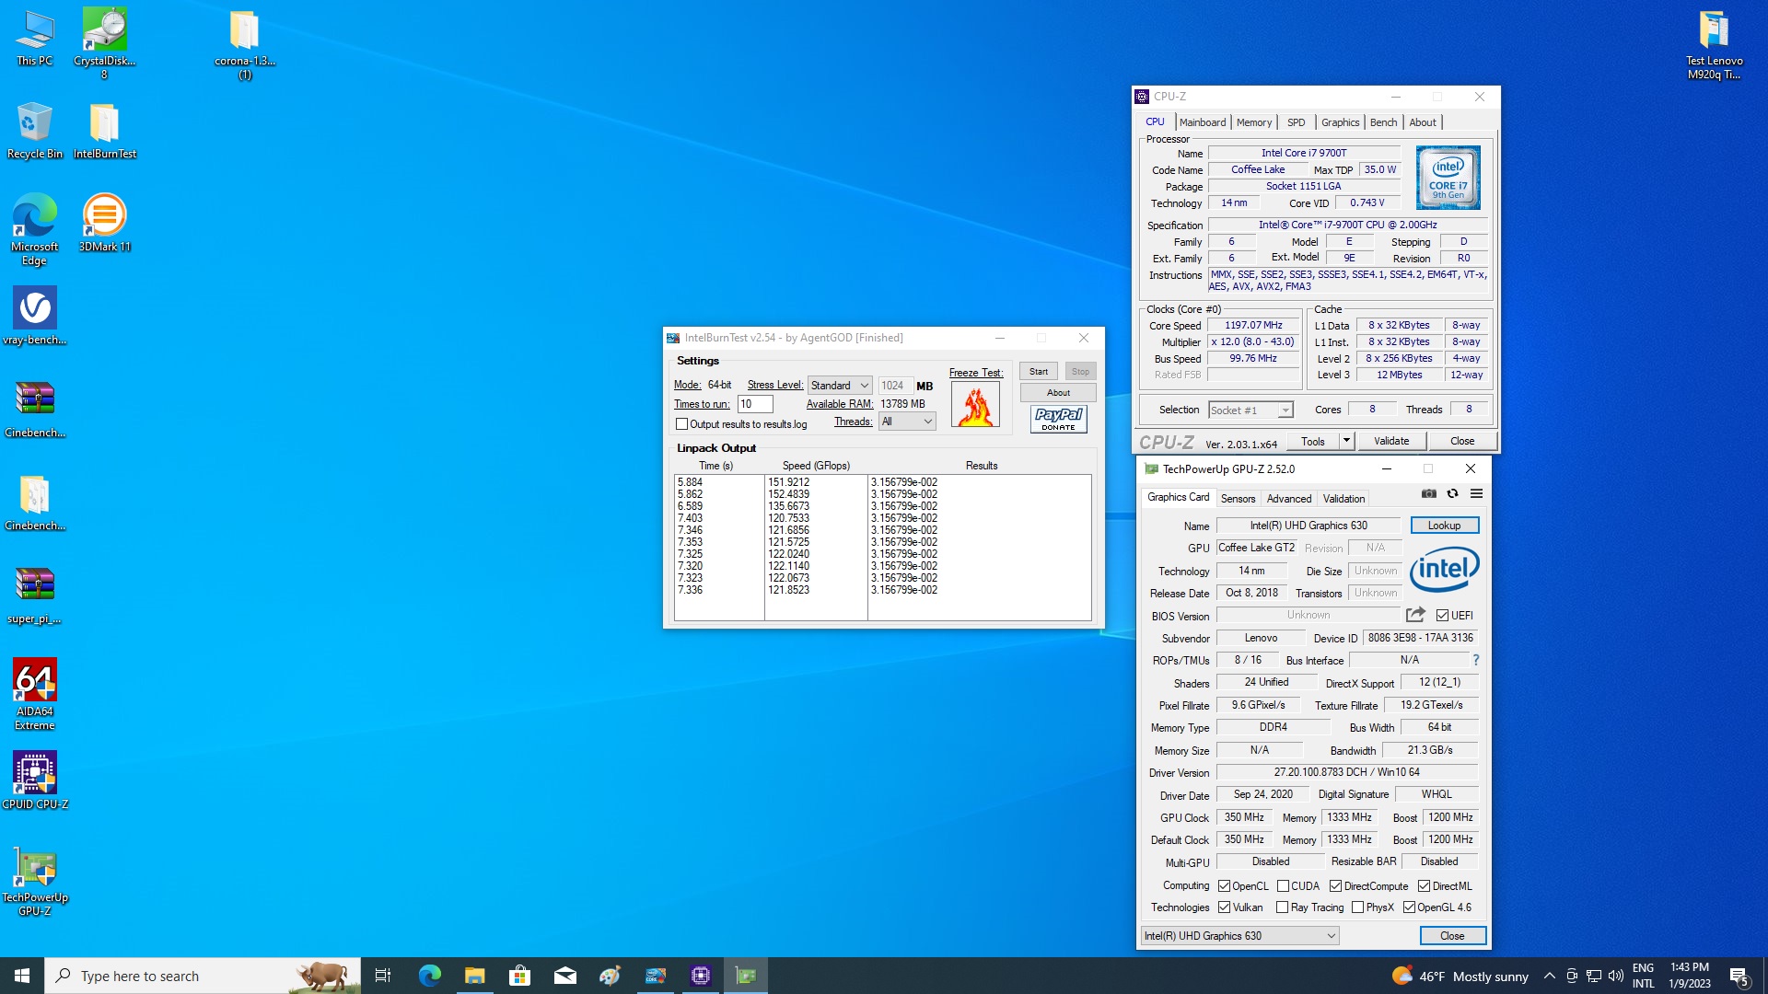Switch to Bench tab in CPU-Z
The height and width of the screenshot is (994, 1768).
click(1383, 122)
